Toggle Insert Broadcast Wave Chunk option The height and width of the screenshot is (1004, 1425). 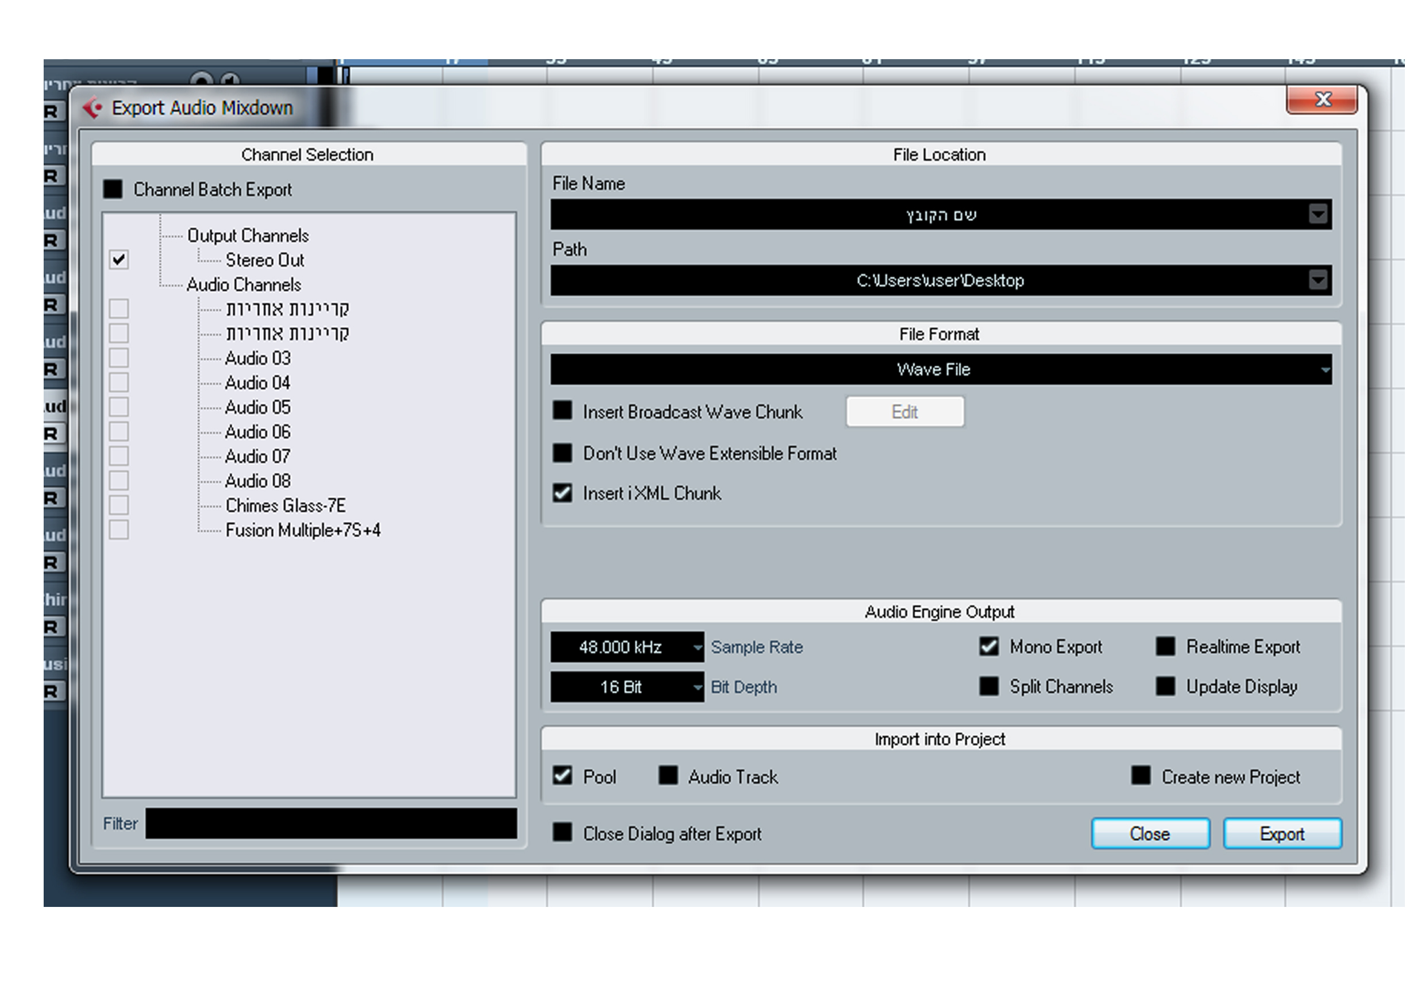563,411
